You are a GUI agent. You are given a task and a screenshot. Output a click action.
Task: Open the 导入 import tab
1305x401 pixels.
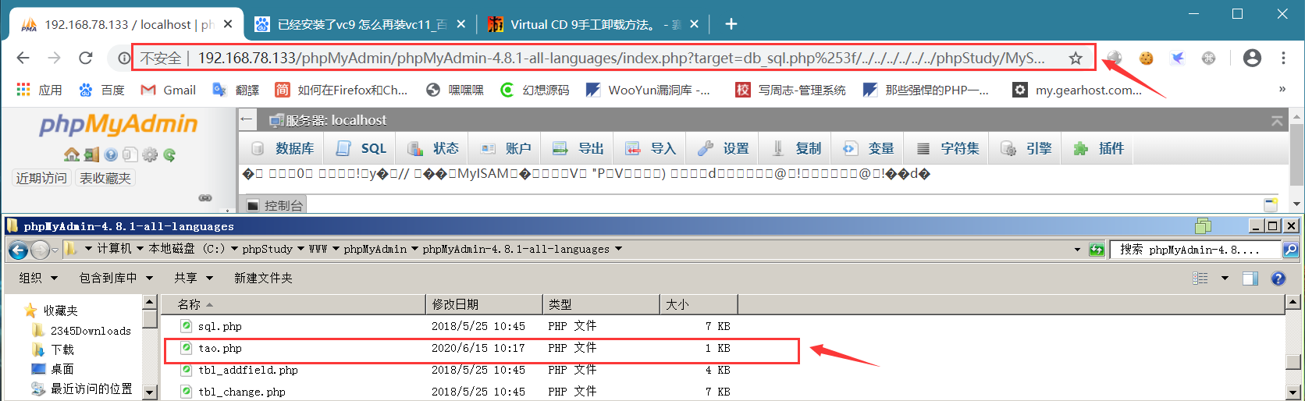coord(651,148)
